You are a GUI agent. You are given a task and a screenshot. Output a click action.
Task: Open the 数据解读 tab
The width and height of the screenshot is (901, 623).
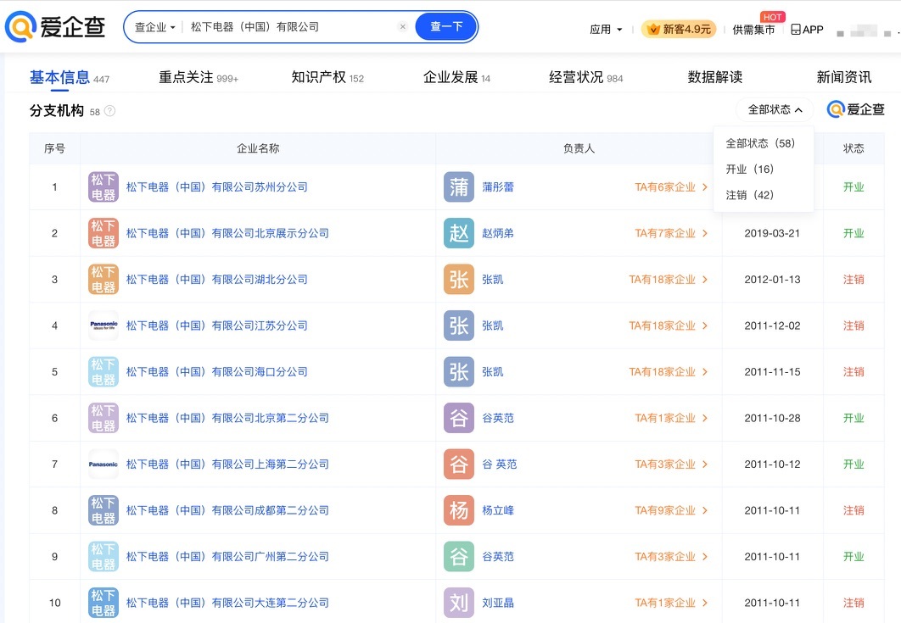[715, 77]
